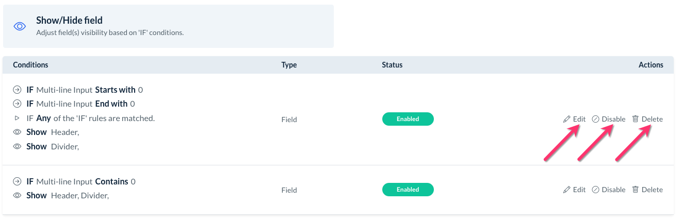The height and width of the screenshot is (221, 682).
Task: Click pencil icon in first rule row
Action: tap(566, 119)
